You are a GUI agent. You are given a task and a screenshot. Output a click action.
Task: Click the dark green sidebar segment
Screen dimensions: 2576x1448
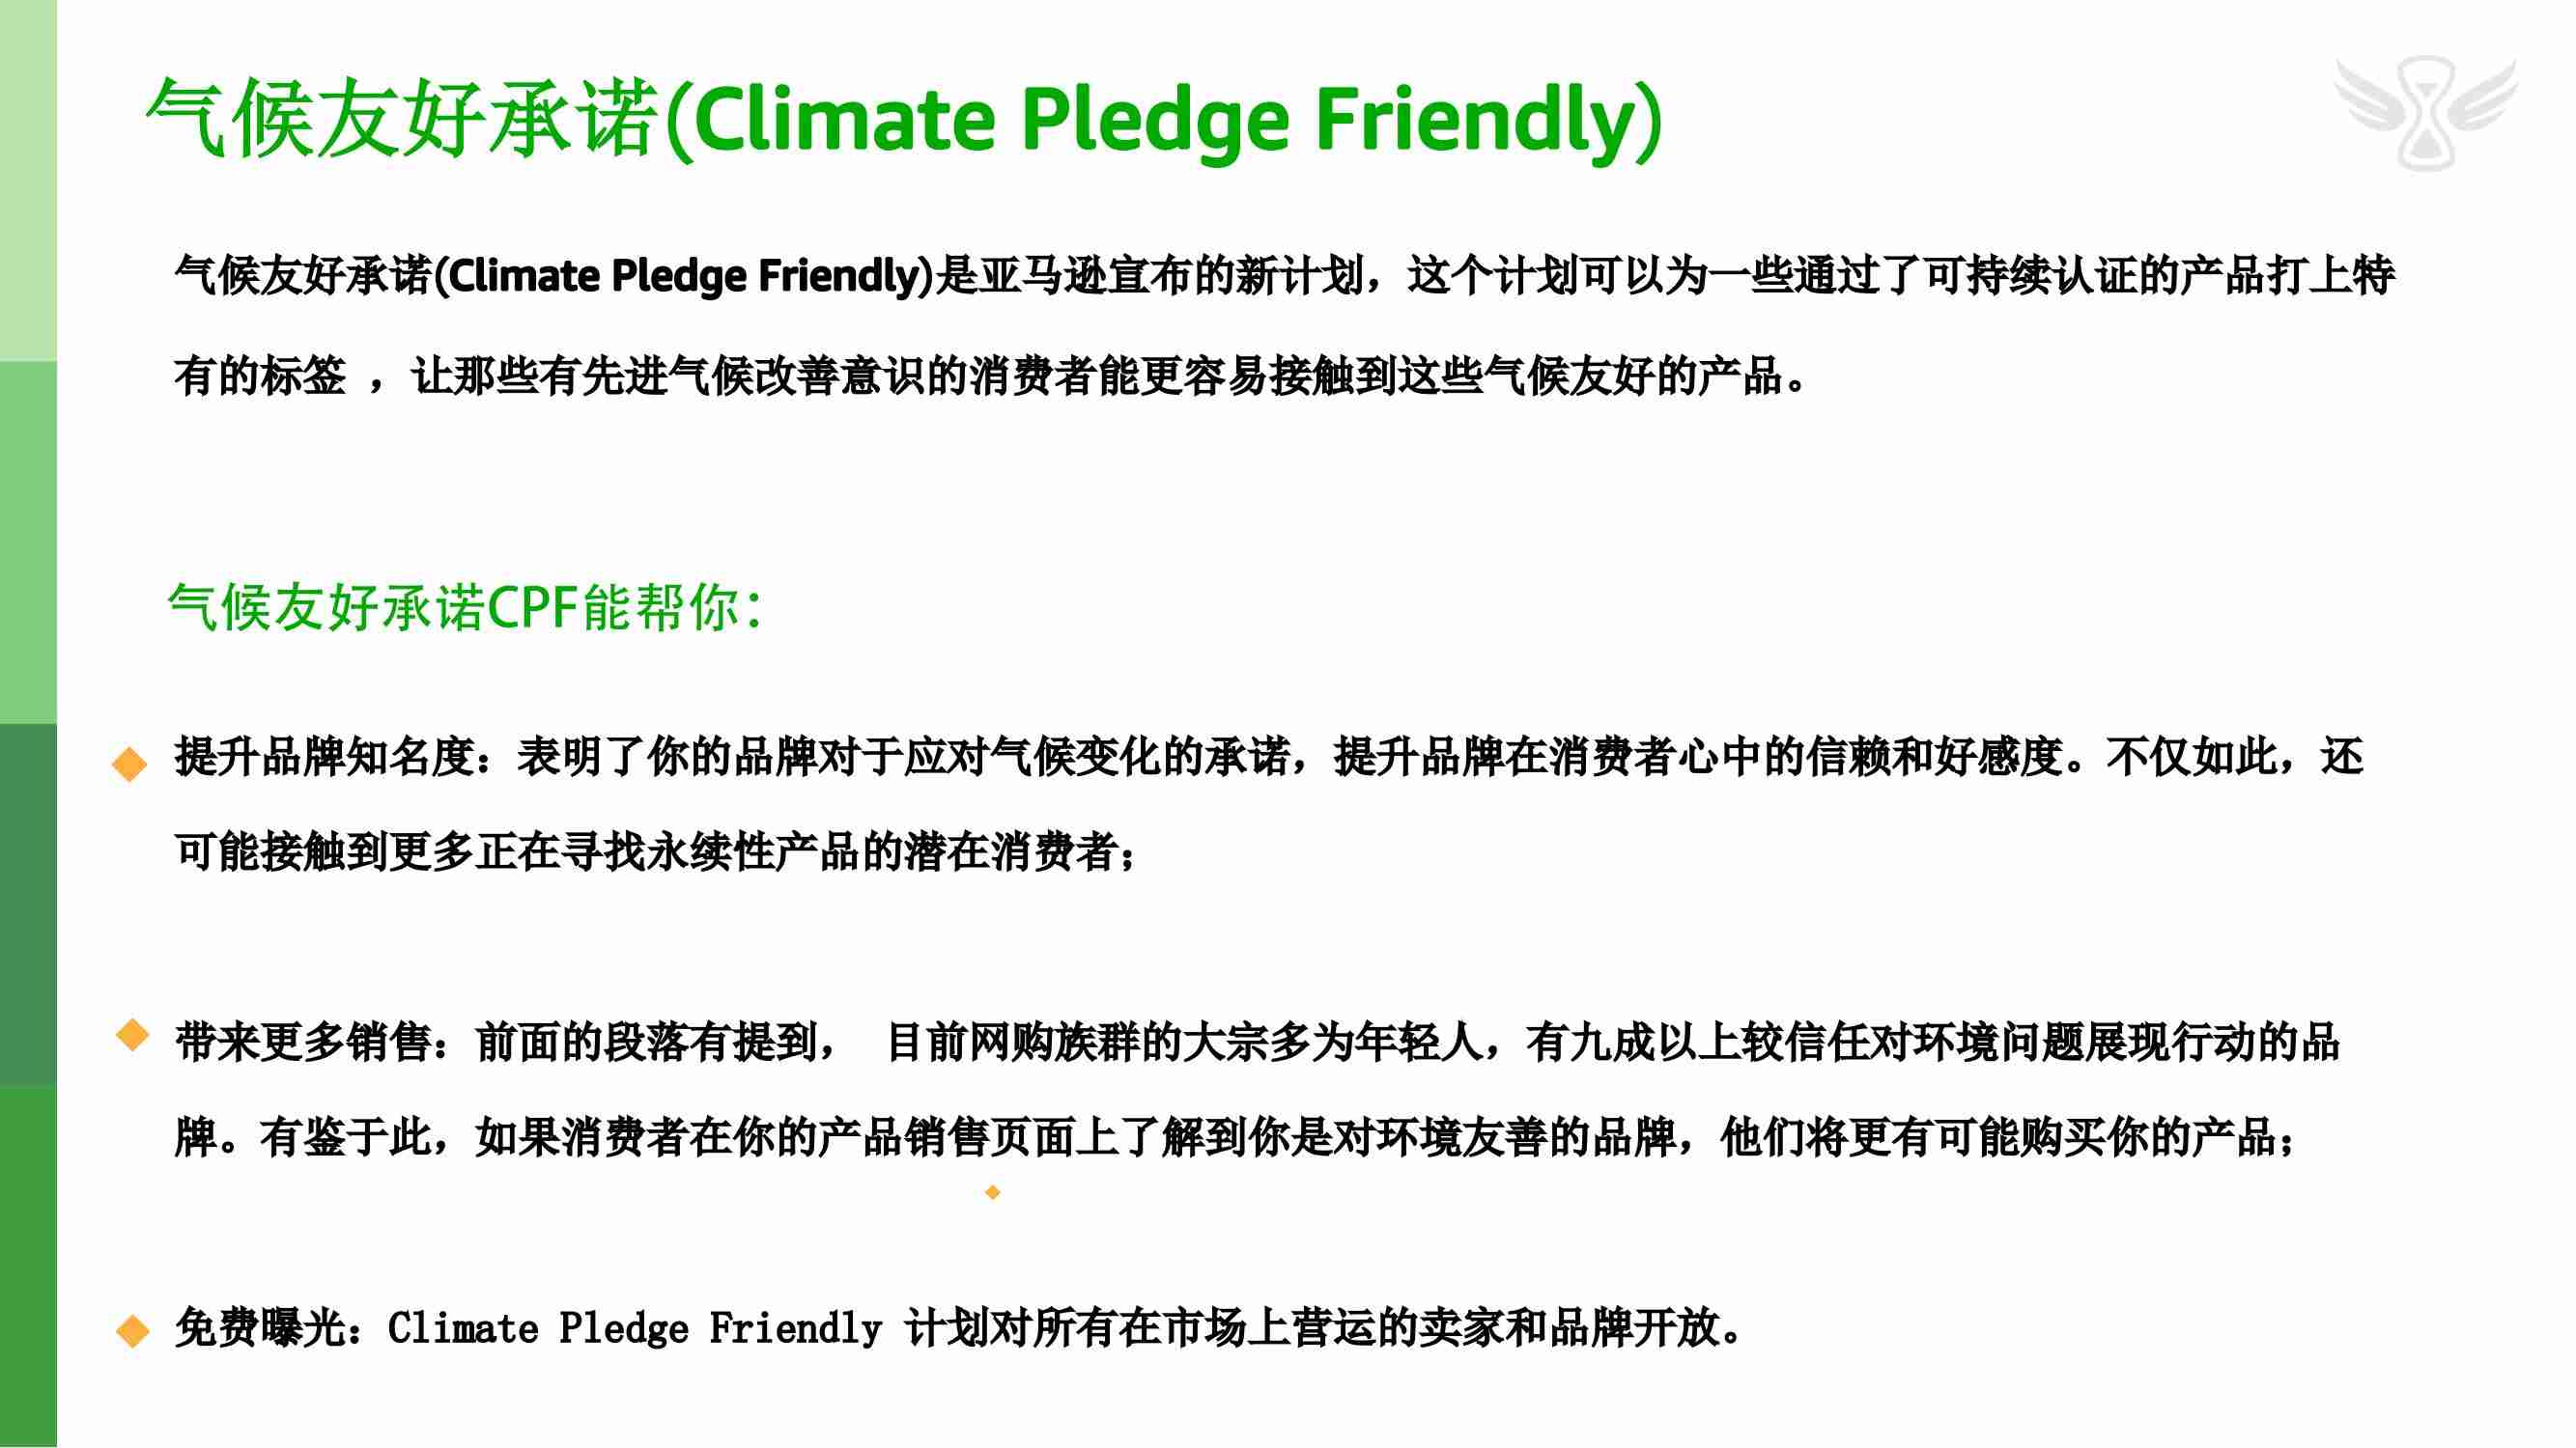tap(28, 904)
